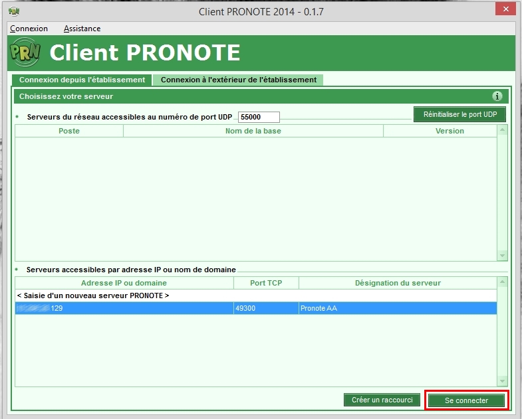This screenshot has width=522, height=419.
Task: Open the Connexion menu
Action: click(29, 29)
